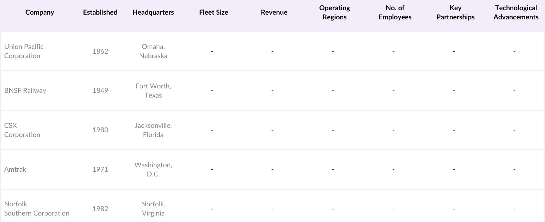Select the CSX Corporation company cell
Viewport: 545px width, 222px height.
point(22,130)
